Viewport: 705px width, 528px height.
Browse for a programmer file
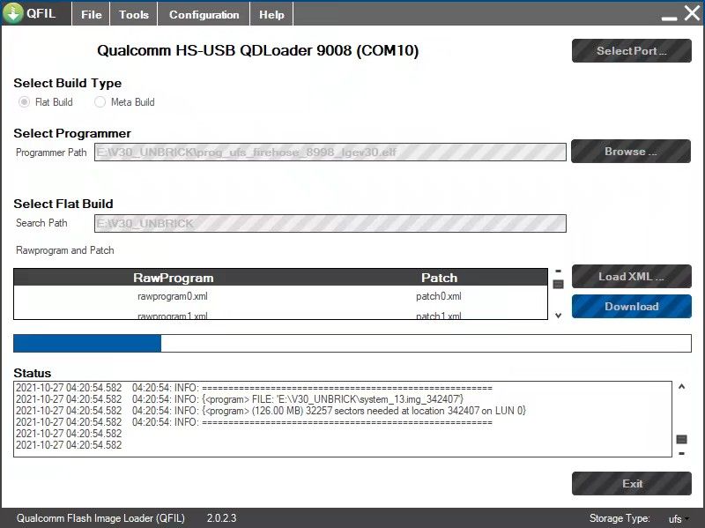pyautogui.click(x=631, y=151)
